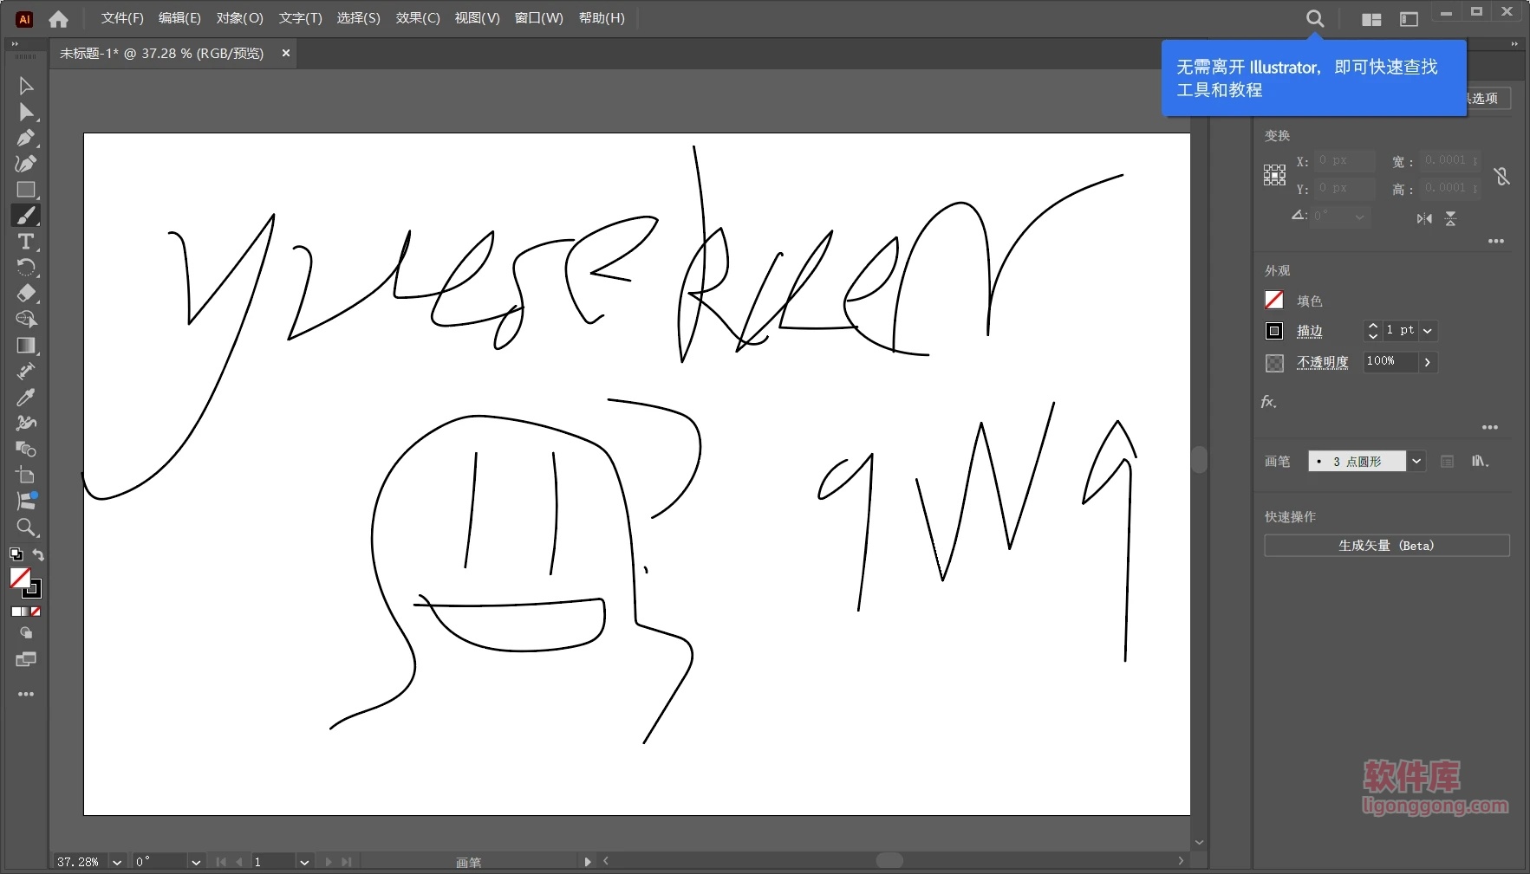The width and height of the screenshot is (1530, 874).
Task: Open the 效果(C) menu
Action: tap(418, 18)
